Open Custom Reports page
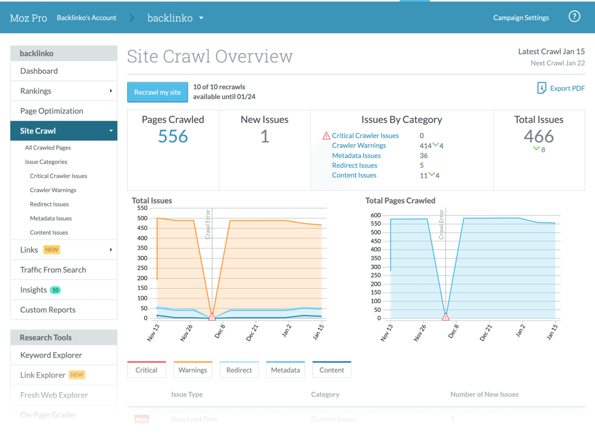The width and height of the screenshot is (595, 442). coord(64,310)
